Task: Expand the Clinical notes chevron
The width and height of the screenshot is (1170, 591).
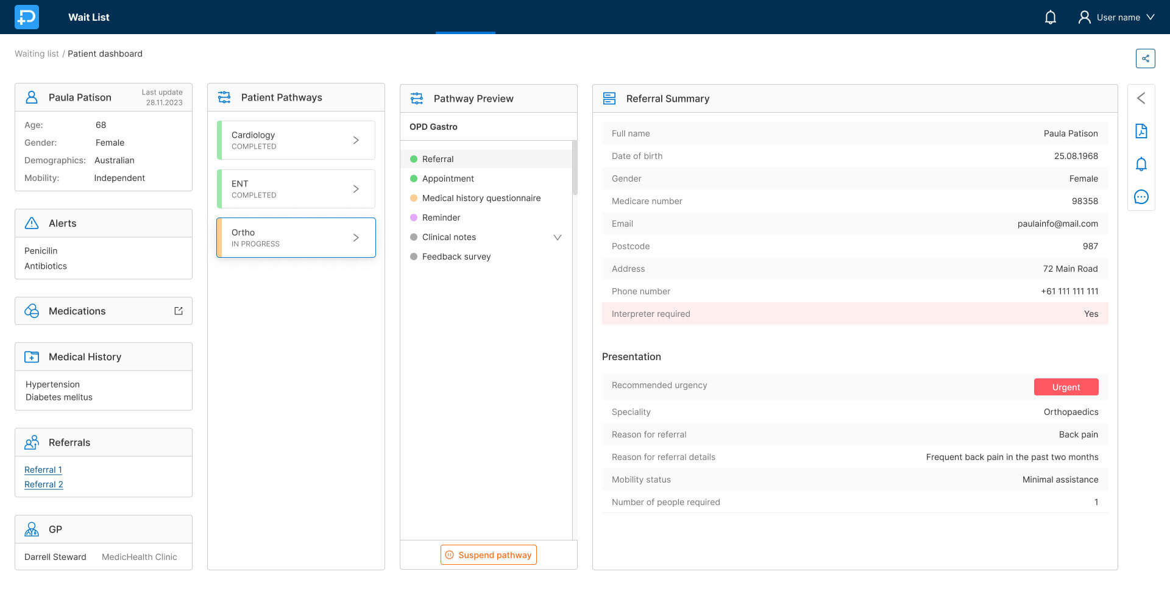Action: point(557,237)
